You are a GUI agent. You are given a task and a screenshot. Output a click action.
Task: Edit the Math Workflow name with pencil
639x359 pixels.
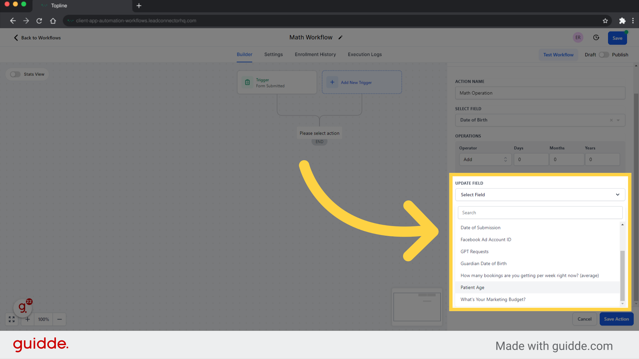[x=340, y=38]
